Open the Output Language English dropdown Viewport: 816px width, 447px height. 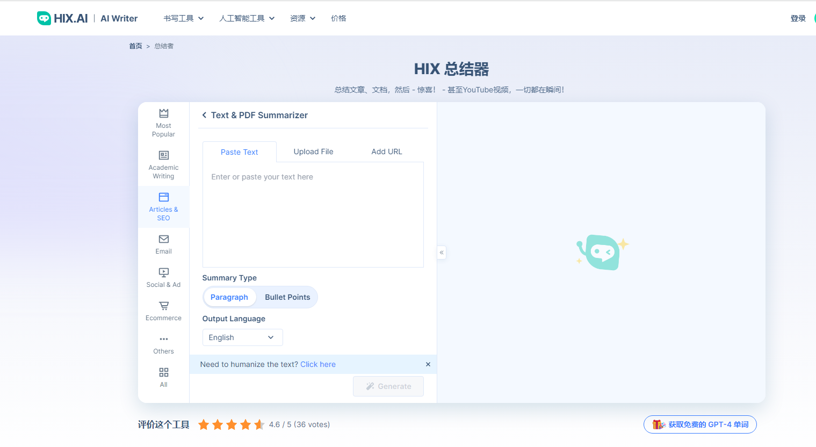(x=242, y=337)
